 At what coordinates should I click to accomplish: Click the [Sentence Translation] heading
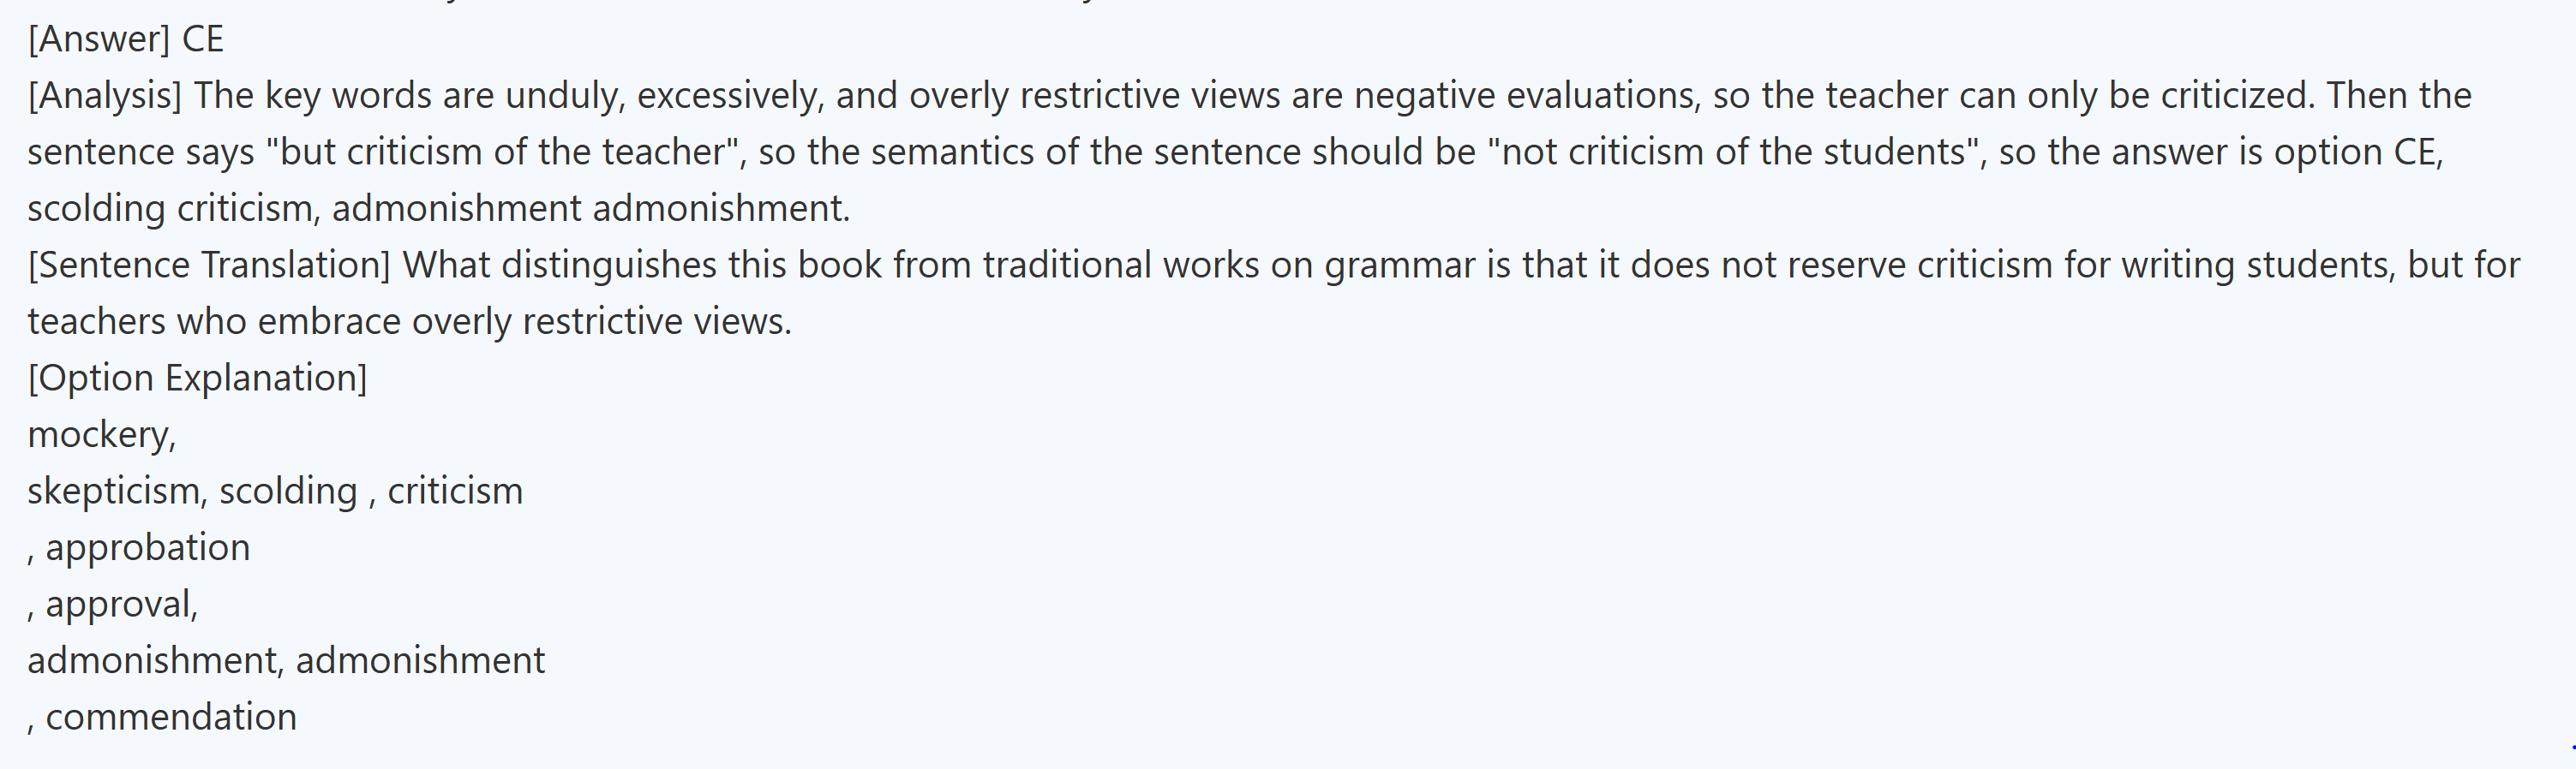209,265
